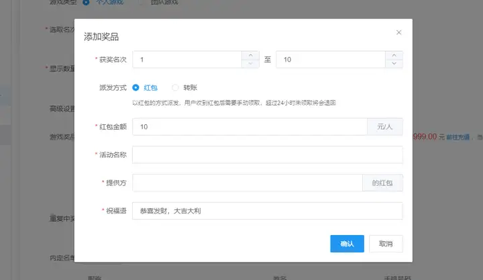Click the starting rank field showing 1
The width and height of the screenshot is (483, 280).
point(187,60)
